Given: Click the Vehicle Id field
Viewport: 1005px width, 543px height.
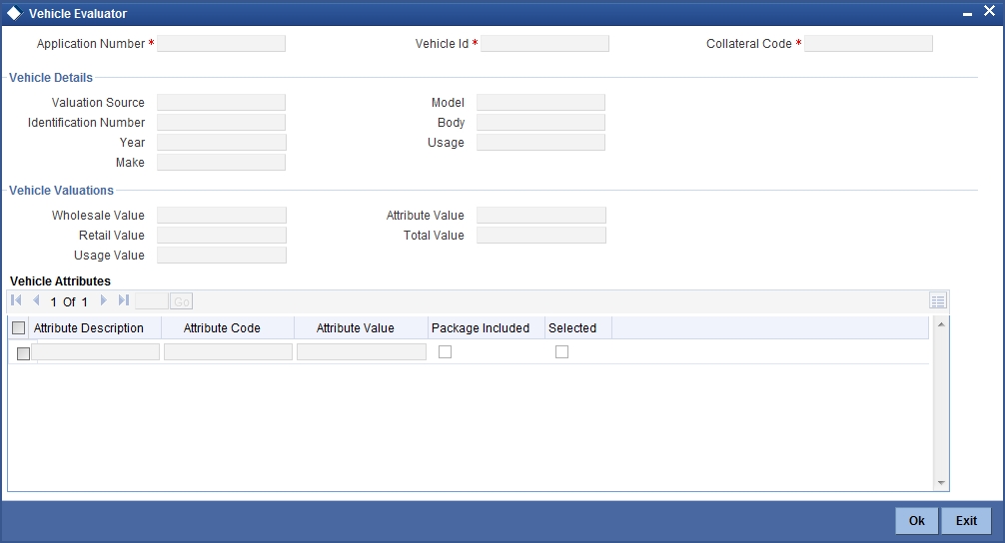Looking at the screenshot, I should coord(544,44).
